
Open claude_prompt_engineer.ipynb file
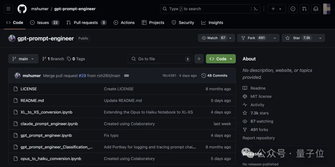(x=49, y=124)
